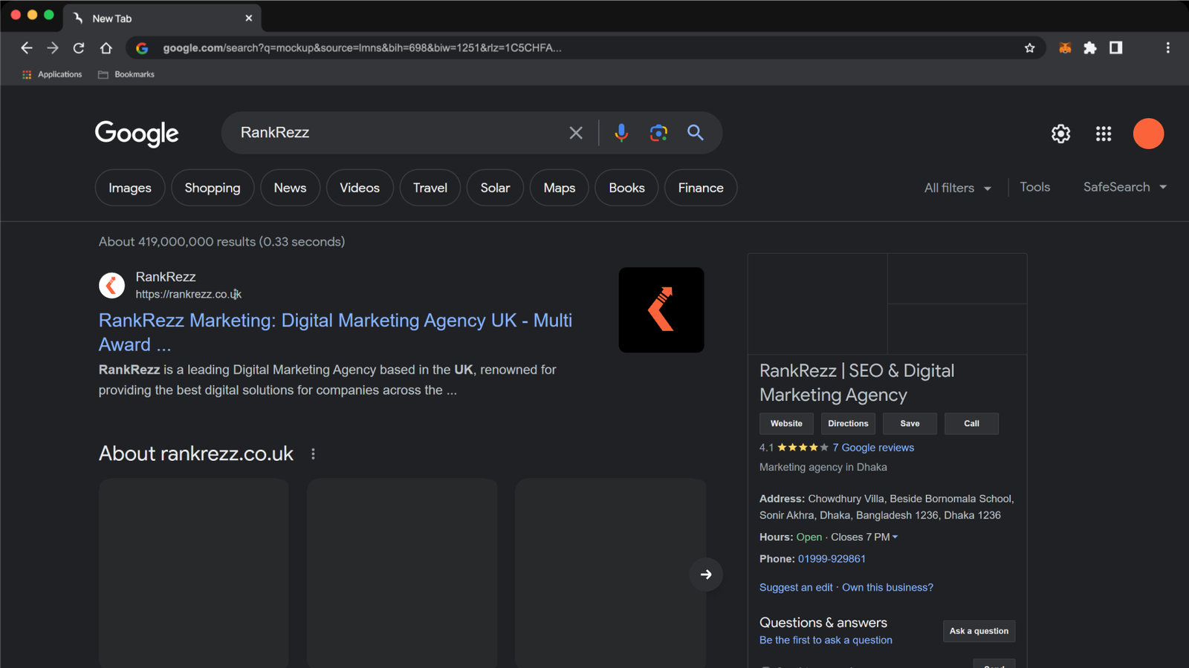The width and height of the screenshot is (1189, 668).
Task: Click the About rankrezz.co.uk heading
Action: 196,453
